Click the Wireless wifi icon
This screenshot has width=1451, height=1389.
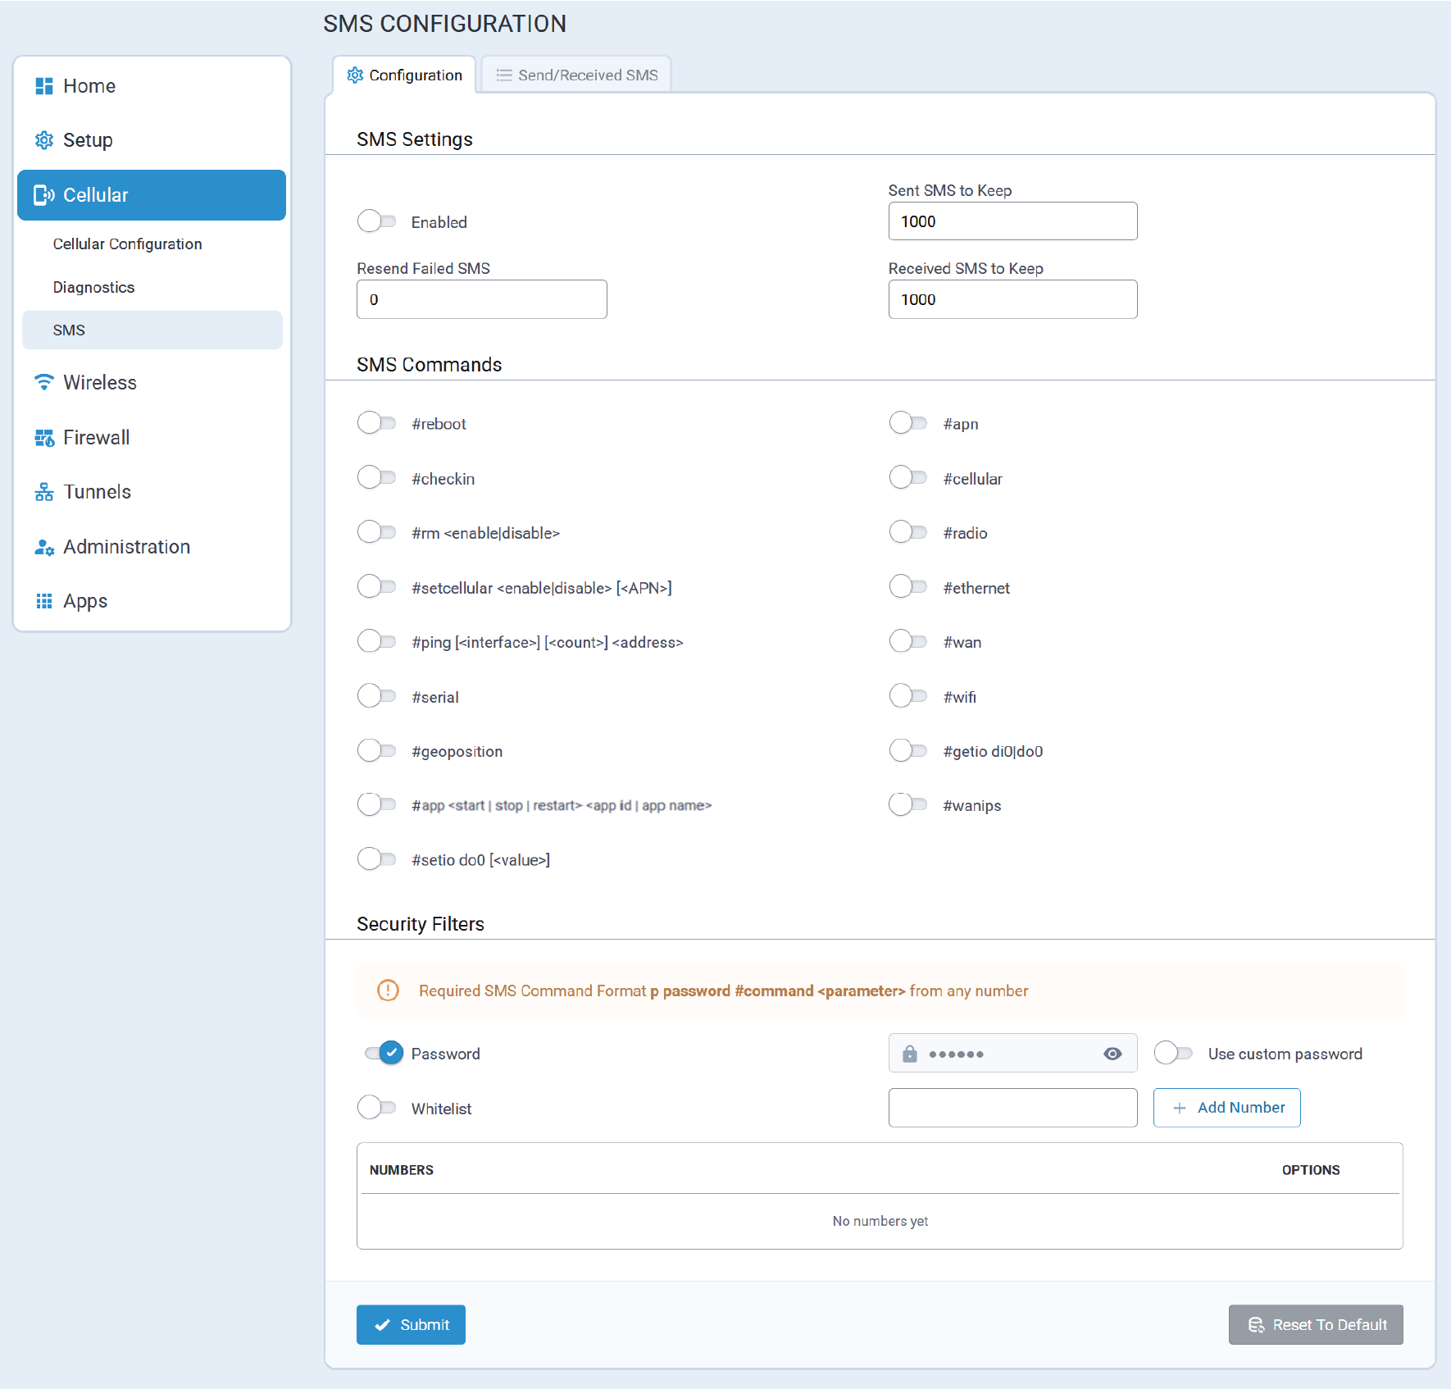click(x=44, y=383)
